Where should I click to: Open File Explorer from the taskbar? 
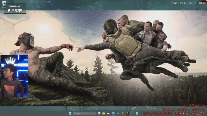(104, 113)
